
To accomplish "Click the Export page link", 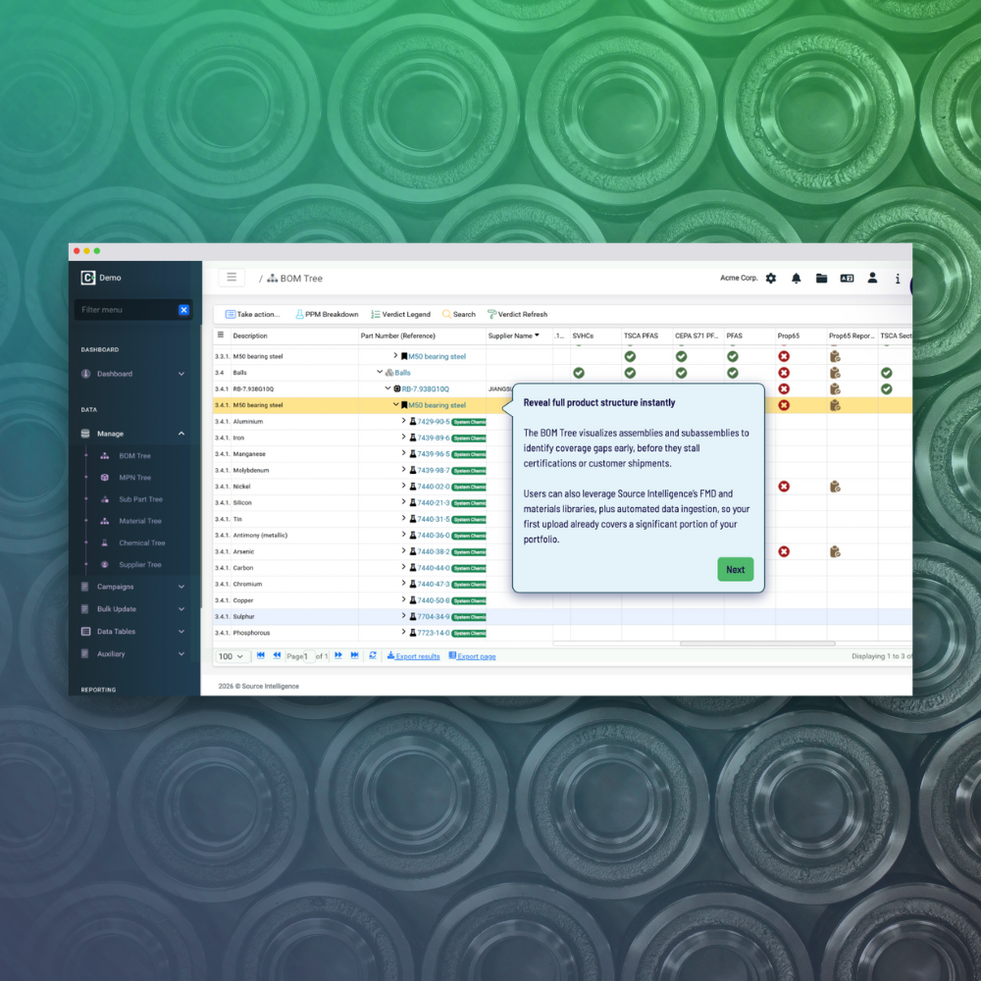I will coord(473,656).
